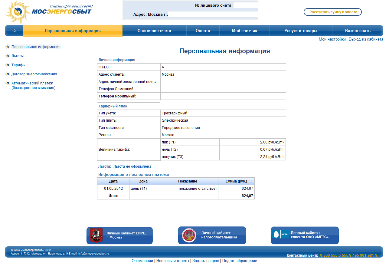Screen dimensions: 389x263
Task: Open Мои настройки
Action: pos(332,39)
